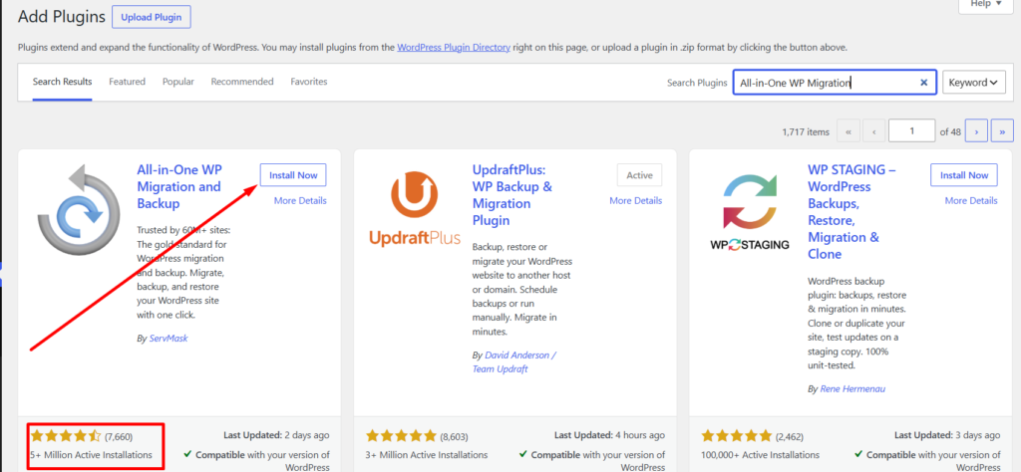1021x472 pixels.
Task: Open the Keyword search type dropdown
Action: [x=973, y=83]
